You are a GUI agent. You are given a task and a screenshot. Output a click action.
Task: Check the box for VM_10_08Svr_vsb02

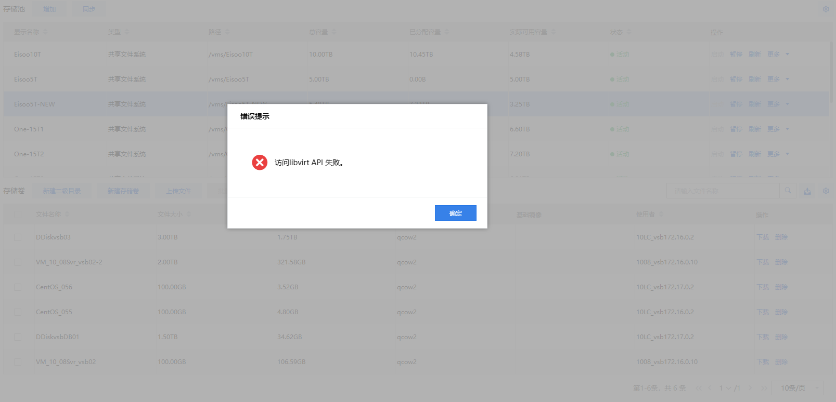tap(18, 362)
